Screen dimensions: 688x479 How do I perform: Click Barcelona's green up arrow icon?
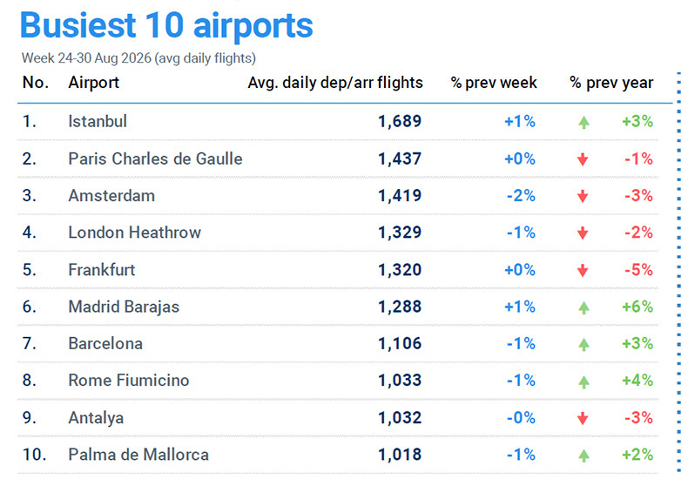583,345
